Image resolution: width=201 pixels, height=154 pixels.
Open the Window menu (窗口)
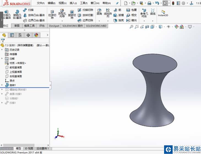click(95, 3)
